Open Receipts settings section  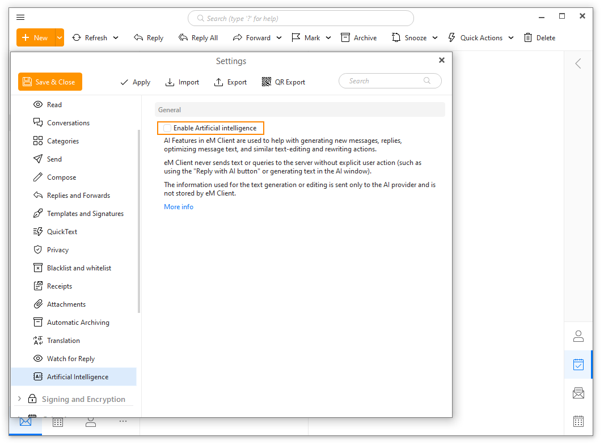(x=74, y=286)
